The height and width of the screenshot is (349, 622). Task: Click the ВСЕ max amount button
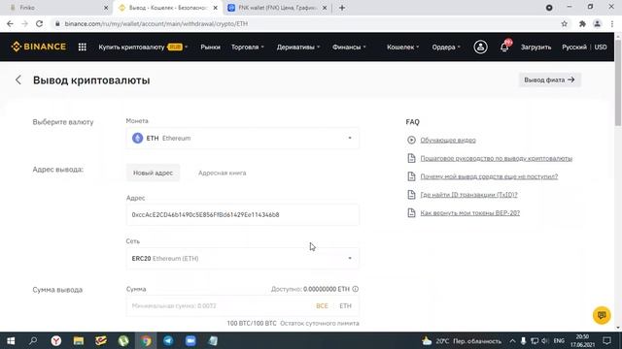pos(322,306)
